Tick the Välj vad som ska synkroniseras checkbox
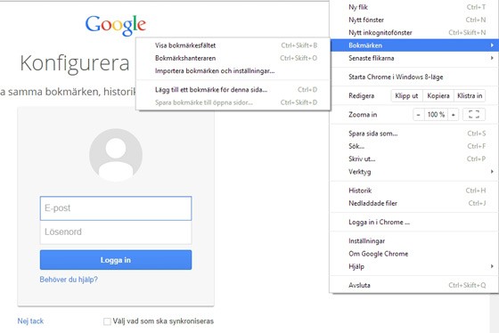The width and height of the screenshot is (499, 333). [107, 321]
